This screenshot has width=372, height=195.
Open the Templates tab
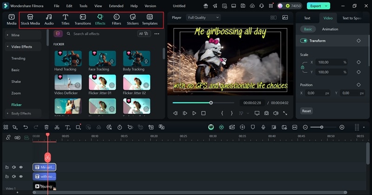[150, 19]
